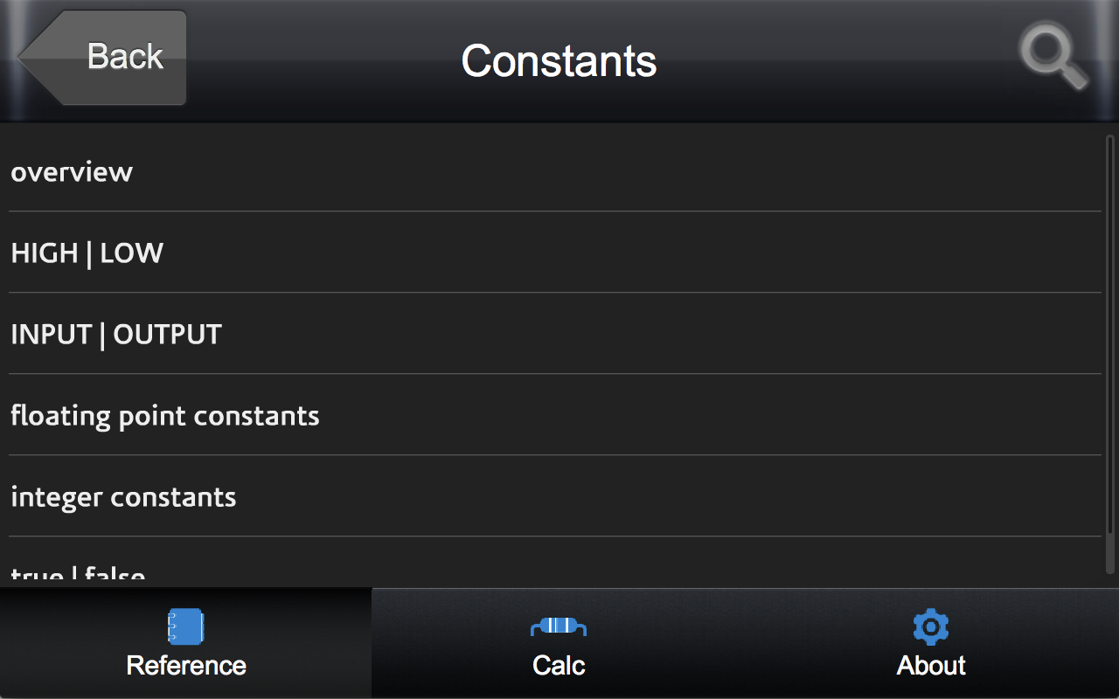
Task: Click the blue gear About icon
Action: [931, 626]
